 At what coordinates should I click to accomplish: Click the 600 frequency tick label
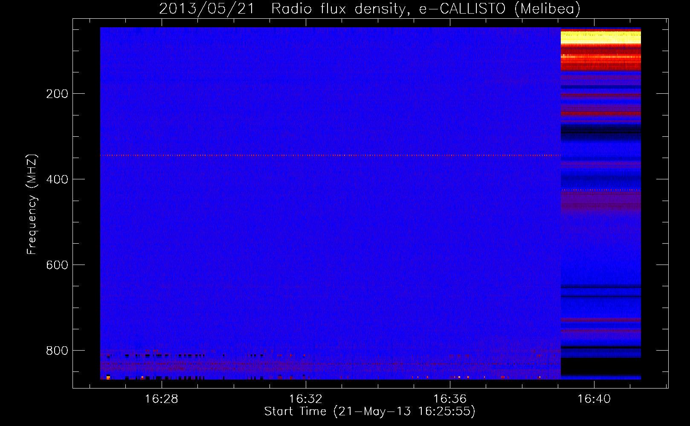57,265
